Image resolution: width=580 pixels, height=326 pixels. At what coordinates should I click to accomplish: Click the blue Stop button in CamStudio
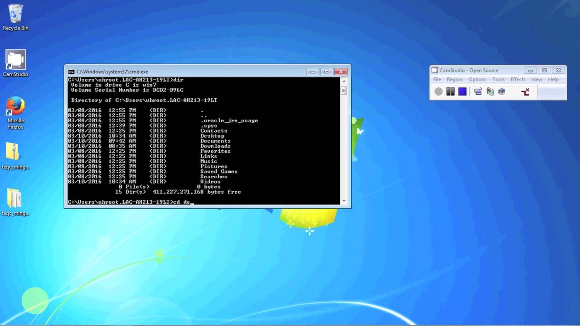point(462,91)
